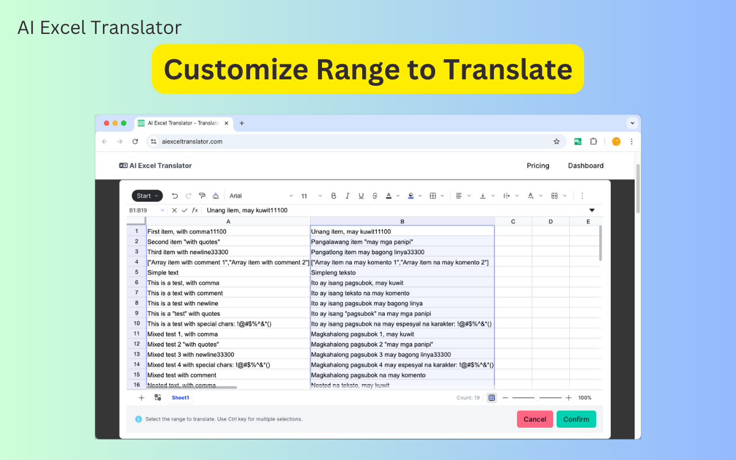736x460 pixels.
Task: Open the borders tool icon
Action: [x=432, y=195]
